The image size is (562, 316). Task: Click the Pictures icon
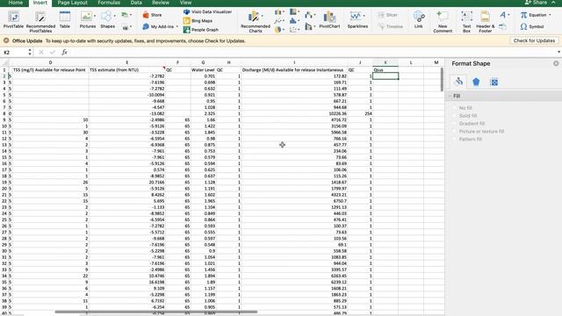click(x=86, y=17)
